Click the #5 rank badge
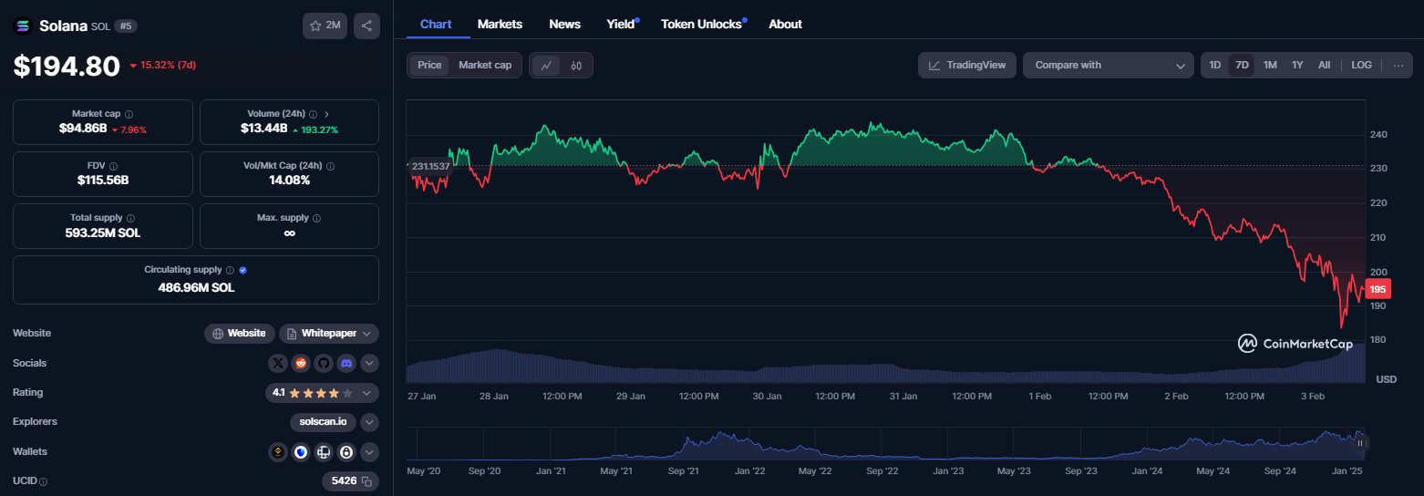 point(126,26)
